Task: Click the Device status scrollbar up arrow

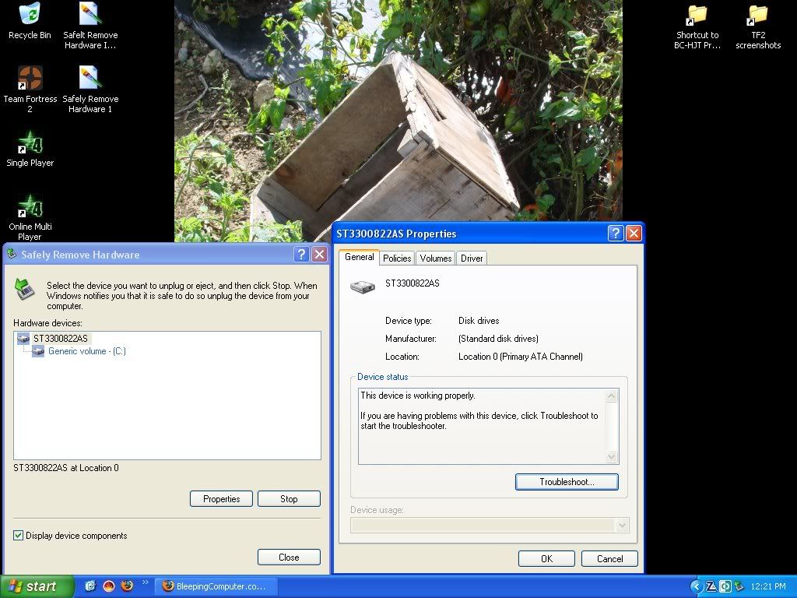Action: click(612, 396)
